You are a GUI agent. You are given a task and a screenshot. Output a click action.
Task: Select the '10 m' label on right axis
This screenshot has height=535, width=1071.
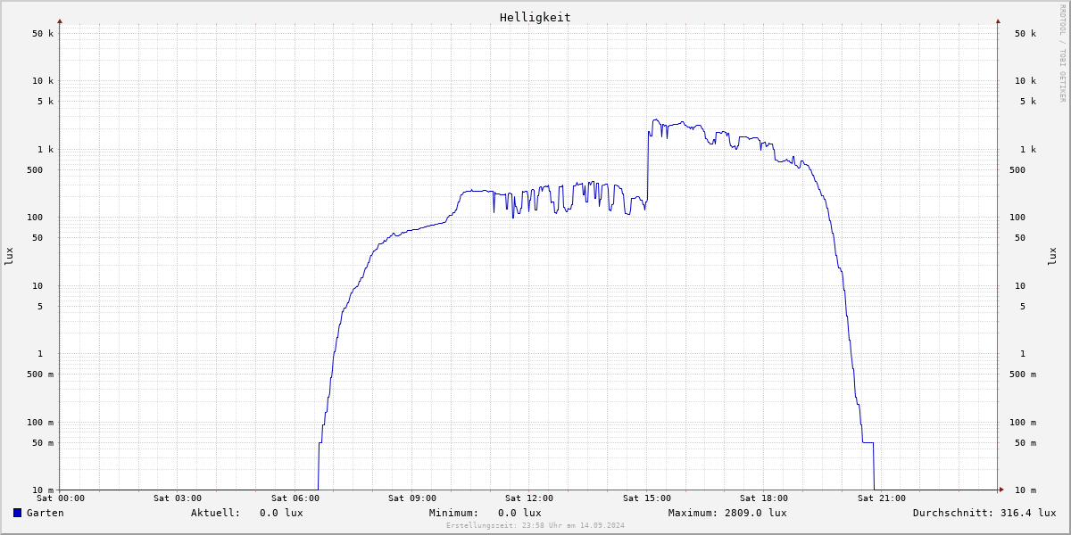tap(1025, 490)
